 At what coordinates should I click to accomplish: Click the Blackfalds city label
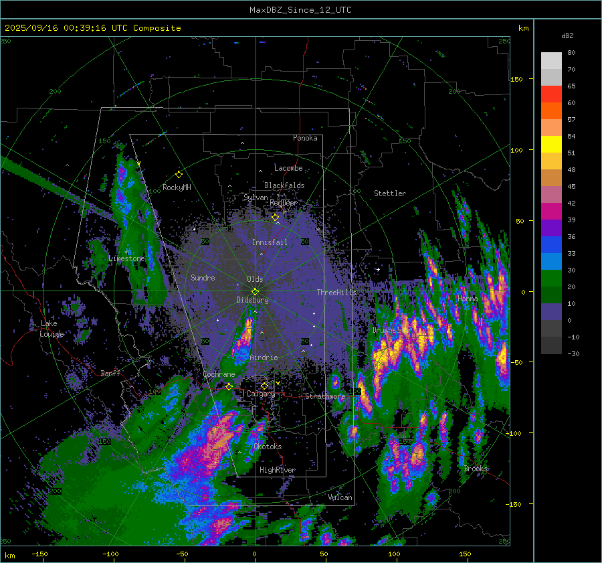[284, 185]
